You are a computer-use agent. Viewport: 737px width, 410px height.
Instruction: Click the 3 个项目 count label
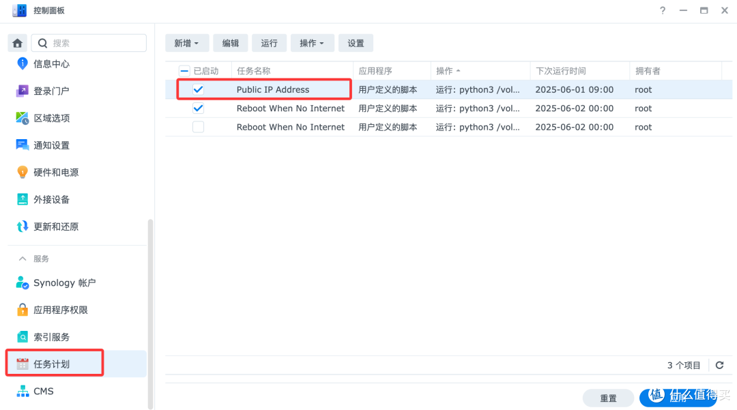point(684,366)
